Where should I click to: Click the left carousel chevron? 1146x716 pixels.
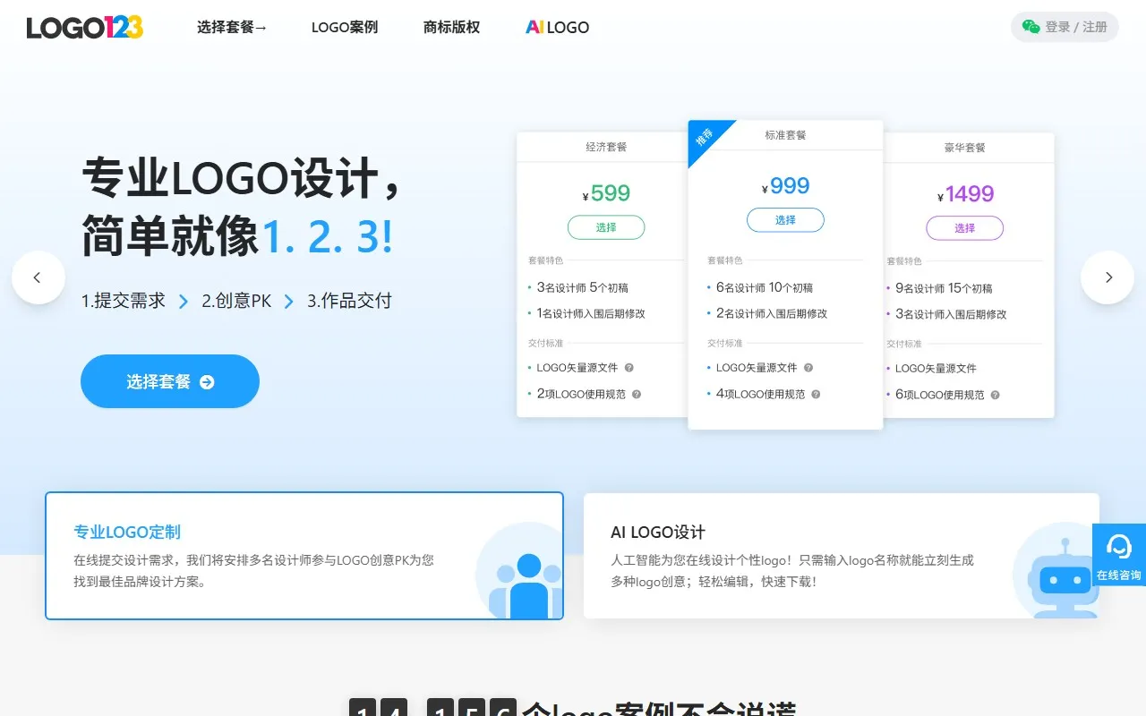point(38,277)
